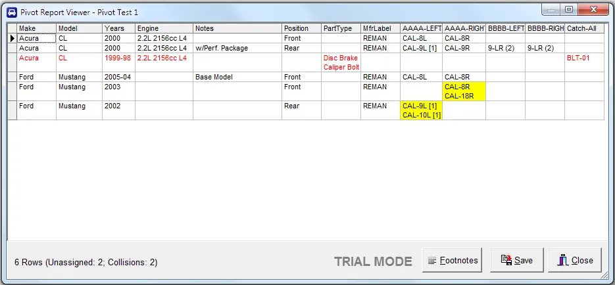Select Mustang model in the 2005-04 row
The height and width of the screenshot is (285, 615).
point(79,77)
